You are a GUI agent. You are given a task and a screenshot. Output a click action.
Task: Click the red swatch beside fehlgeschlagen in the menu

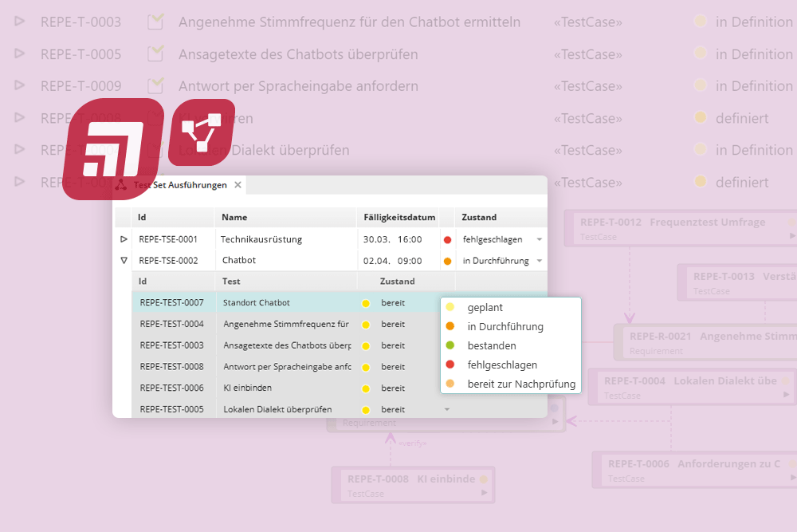[x=452, y=365]
